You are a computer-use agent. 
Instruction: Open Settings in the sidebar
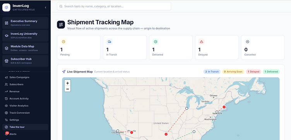pyautogui.click(x=25, y=120)
